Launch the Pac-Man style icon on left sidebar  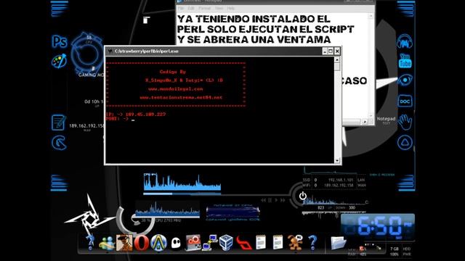coord(59,143)
